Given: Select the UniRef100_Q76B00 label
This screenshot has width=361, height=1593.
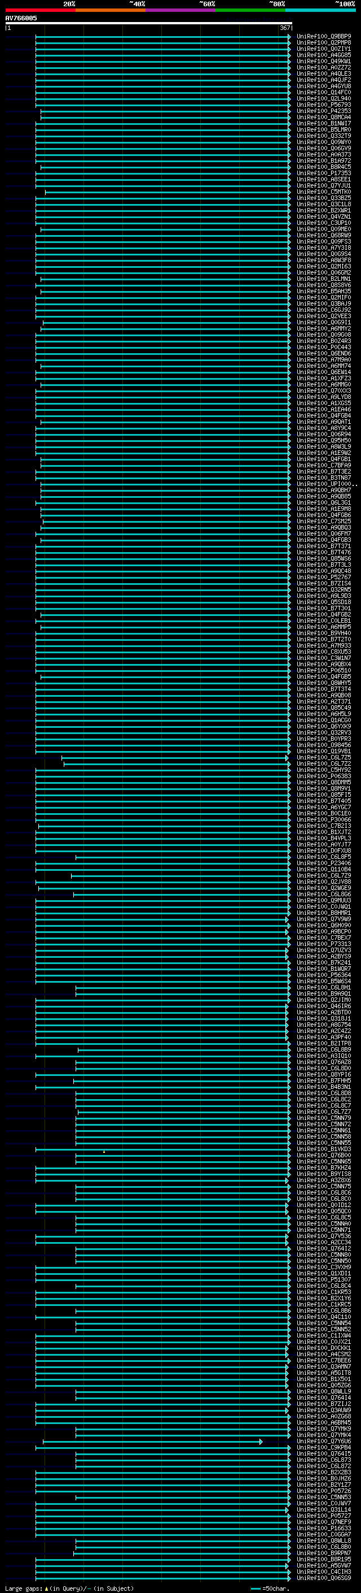Looking at the screenshot, I should 324,1156.
